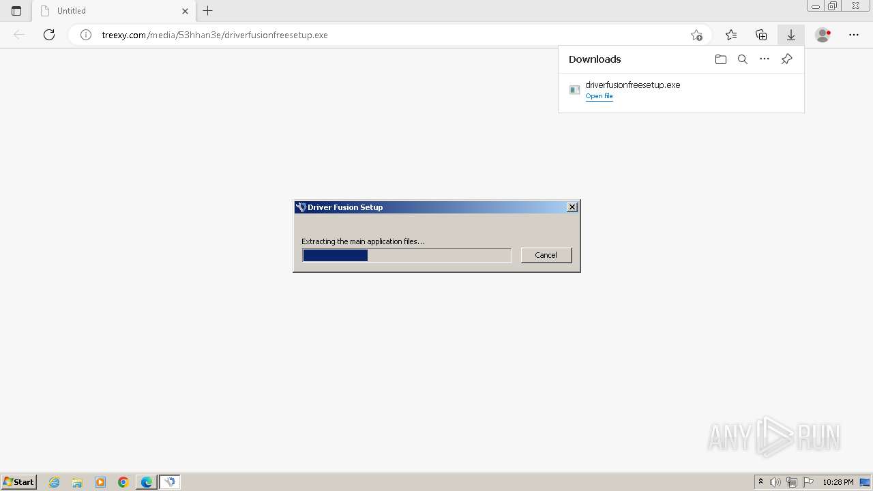This screenshot has width=873, height=491.
Task: Close the Driver Fusion Setup dialog
Action: point(572,207)
